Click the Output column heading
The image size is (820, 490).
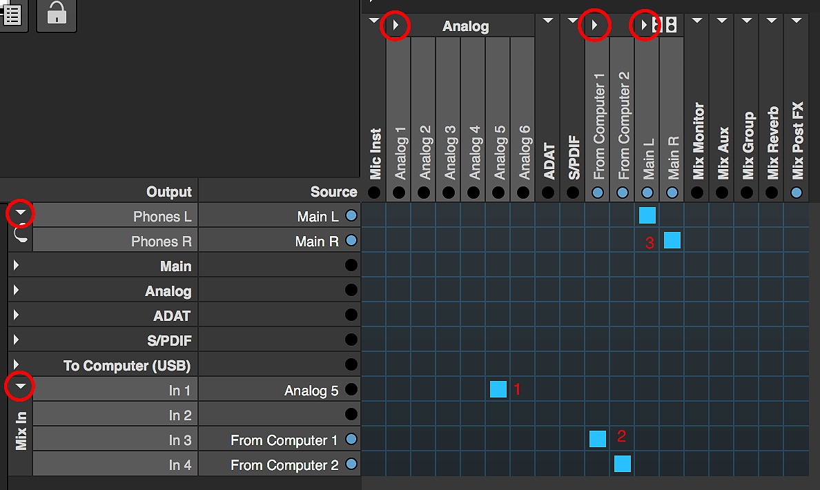tap(168, 191)
